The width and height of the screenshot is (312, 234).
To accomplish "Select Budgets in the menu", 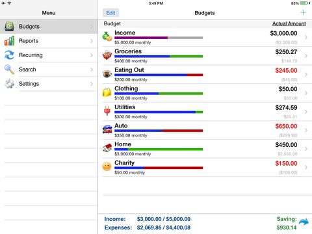I will click(x=49, y=27).
